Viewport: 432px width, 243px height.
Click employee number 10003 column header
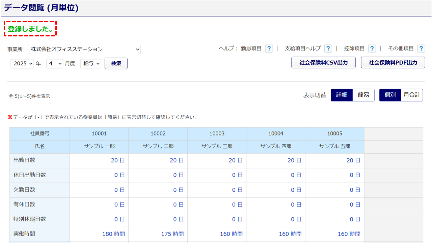(217, 134)
